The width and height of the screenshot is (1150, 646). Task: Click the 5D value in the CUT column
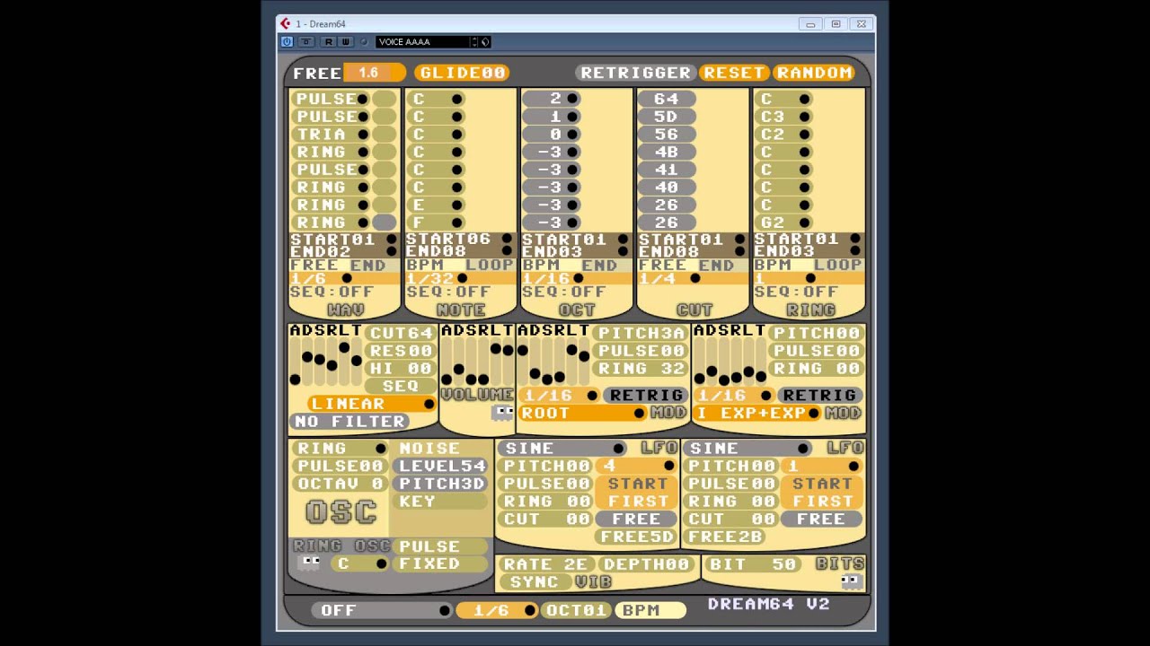[668, 117]
